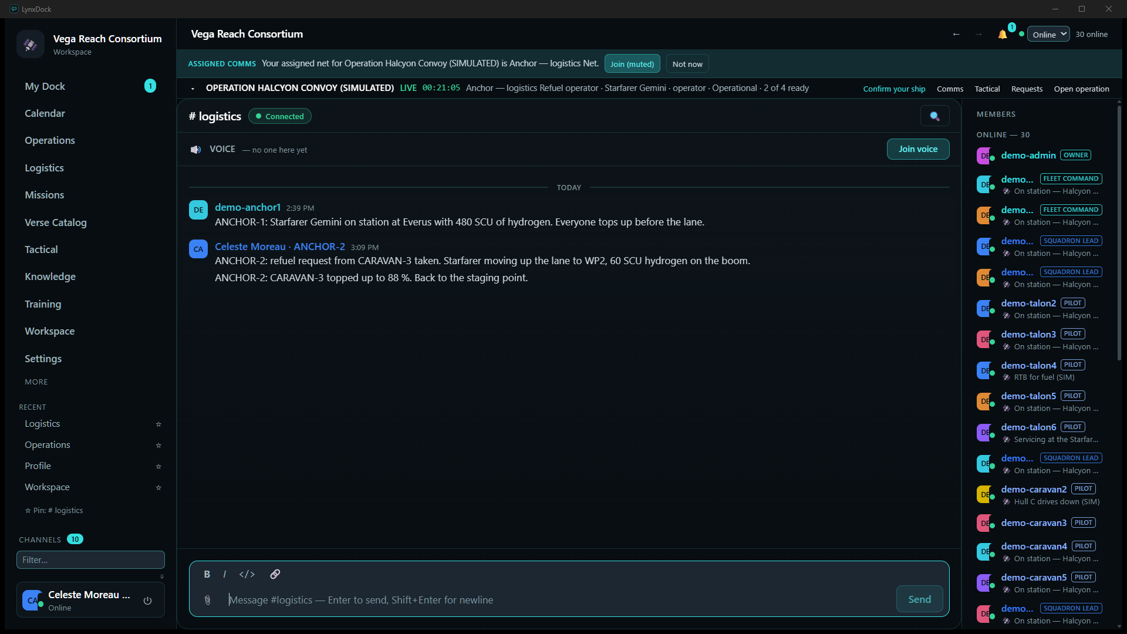Click demo-anchor1 message author name
1127x634 pixels.
[248, 207]
